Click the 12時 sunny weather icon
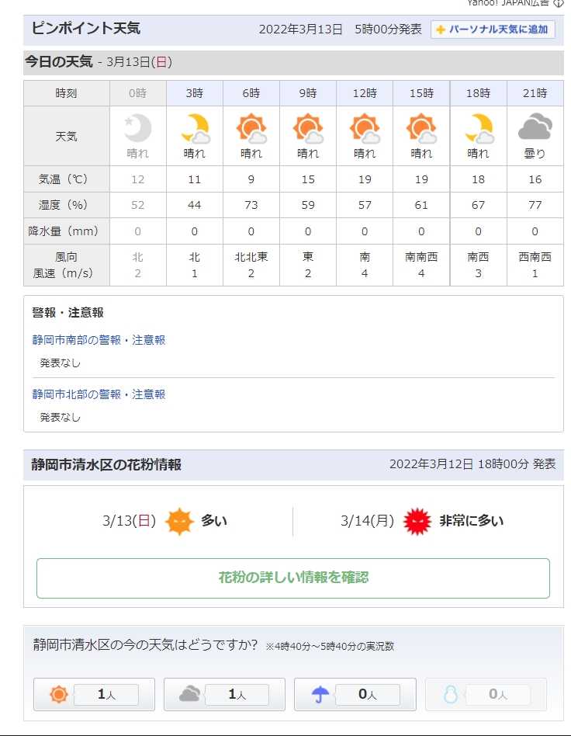This screenshot has height=736, width=571. pyautogui.click(x=365, y=127)
